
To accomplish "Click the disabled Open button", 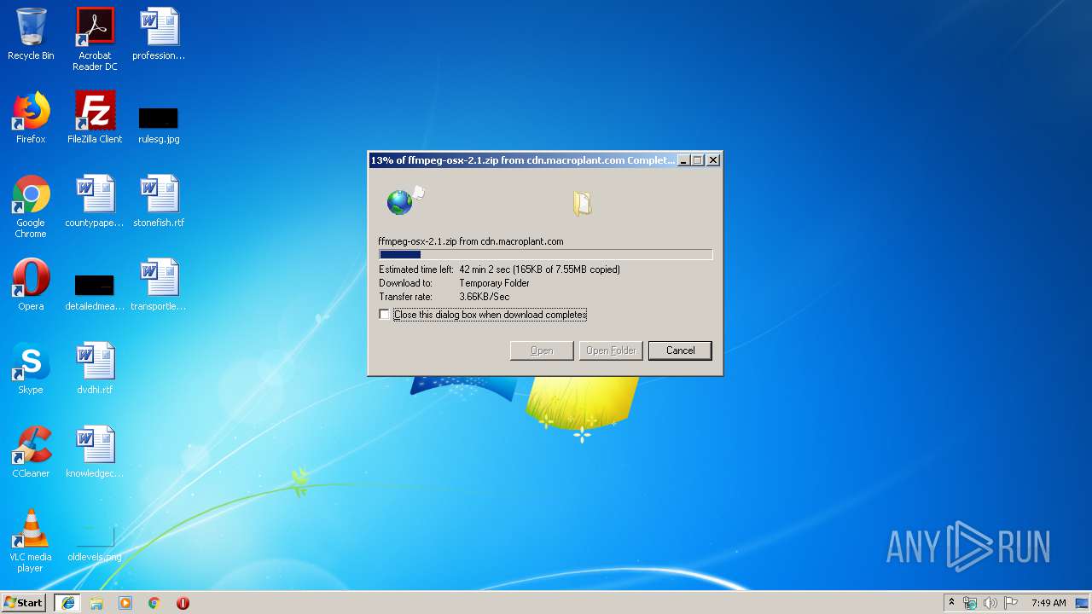I will [x=542, y=350].
